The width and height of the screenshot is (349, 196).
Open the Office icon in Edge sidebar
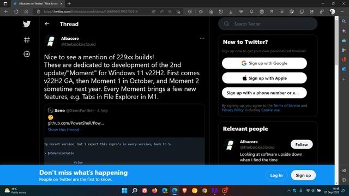click(x=344, y=59)
